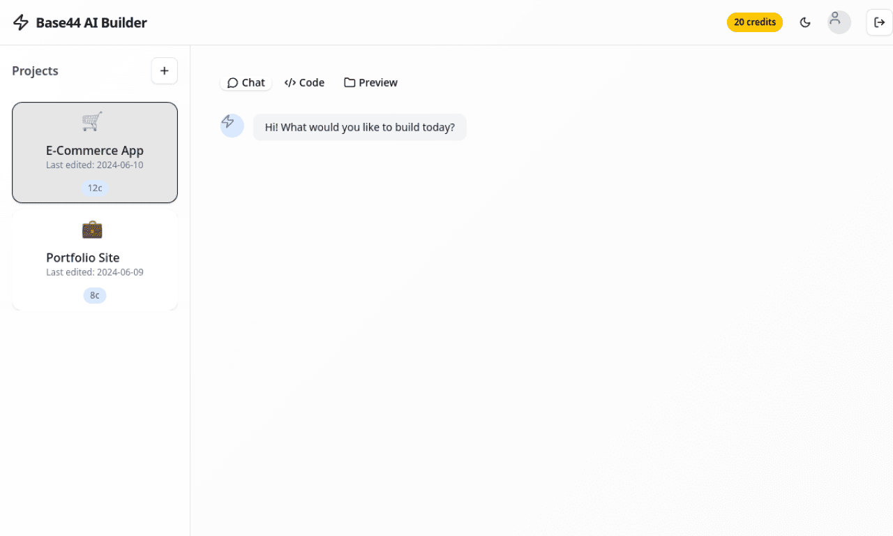Click the greeting message bubble in chat

[x=359, y=127]
